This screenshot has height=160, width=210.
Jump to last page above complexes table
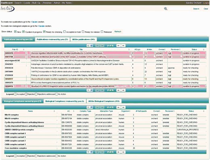coord(123,107)
